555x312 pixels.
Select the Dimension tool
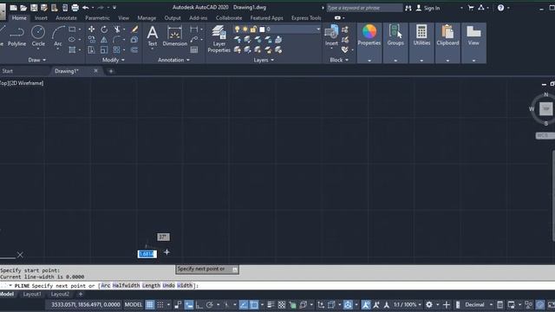coord(175,36)
